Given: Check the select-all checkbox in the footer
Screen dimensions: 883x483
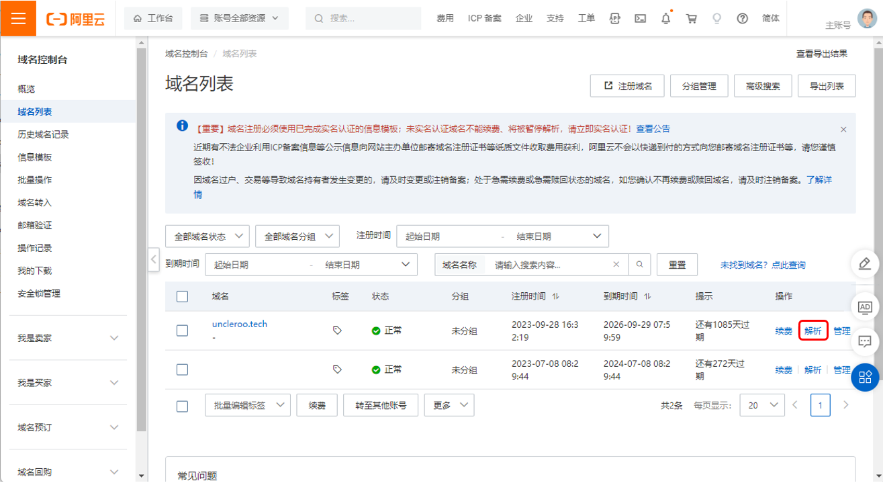Looking at the screenshot, I should pyautogui.click(x=182, y=406).
